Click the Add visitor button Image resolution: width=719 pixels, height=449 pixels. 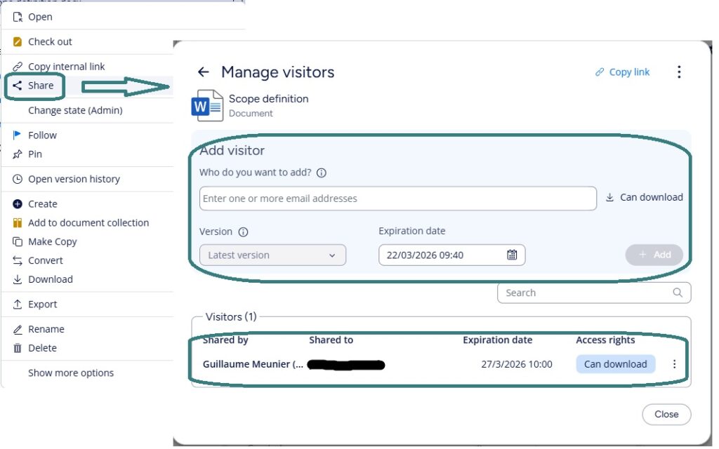(654, 255)
